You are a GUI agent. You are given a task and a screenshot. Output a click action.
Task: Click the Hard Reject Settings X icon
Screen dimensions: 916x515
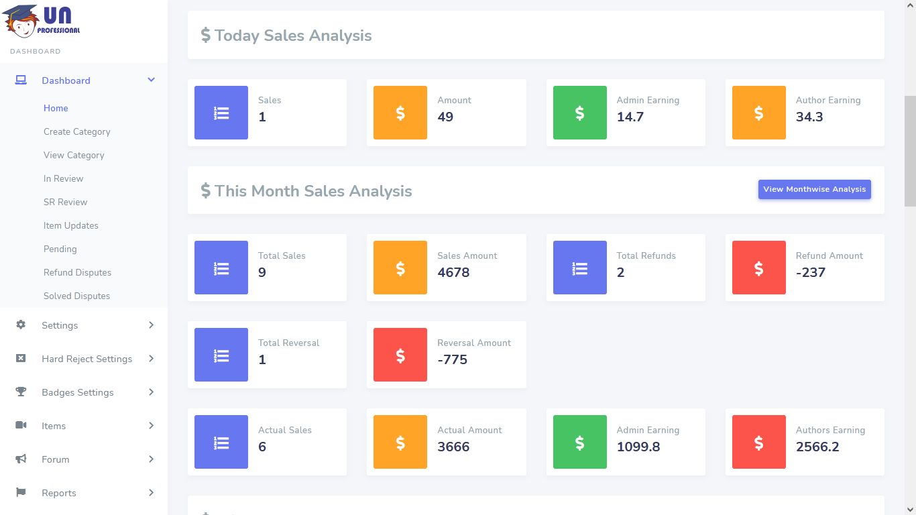[x=21, y=358]
